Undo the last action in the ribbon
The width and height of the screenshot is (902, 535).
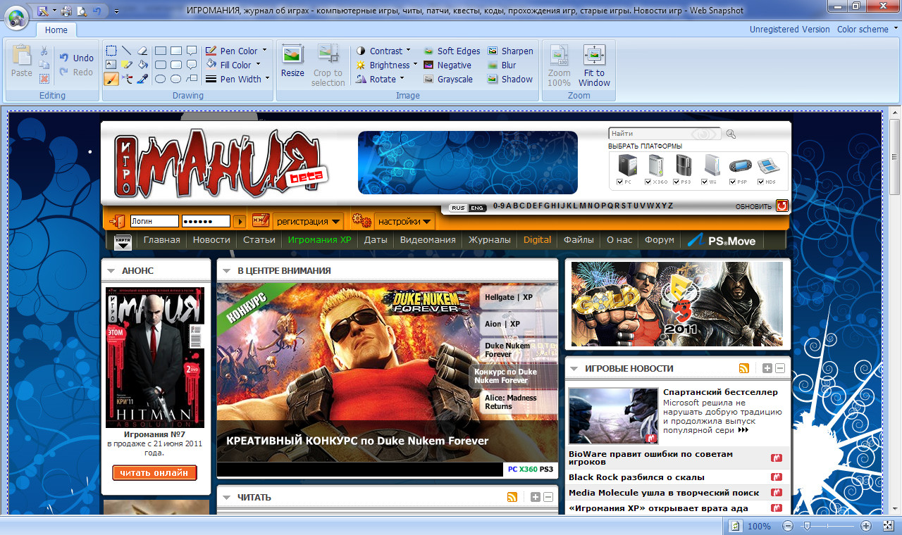click(x=76, y=58)
